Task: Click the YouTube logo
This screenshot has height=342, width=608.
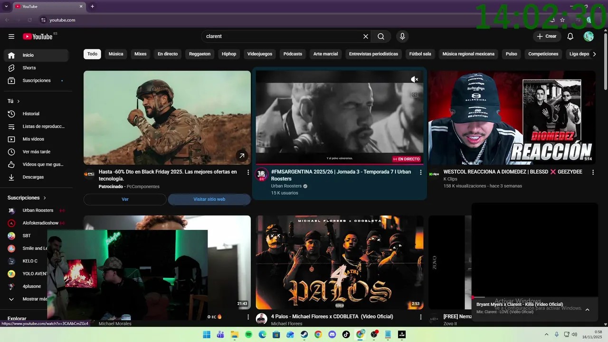Action: click(x=38, y=37)
